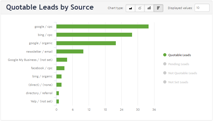
Task: Click the gray Not Quotable Leads dot
Action: click(x=165, y=73)
